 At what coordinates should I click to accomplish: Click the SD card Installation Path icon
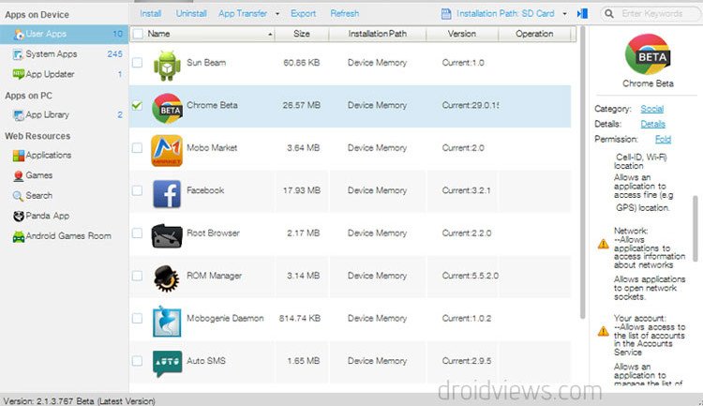[446, 14]
